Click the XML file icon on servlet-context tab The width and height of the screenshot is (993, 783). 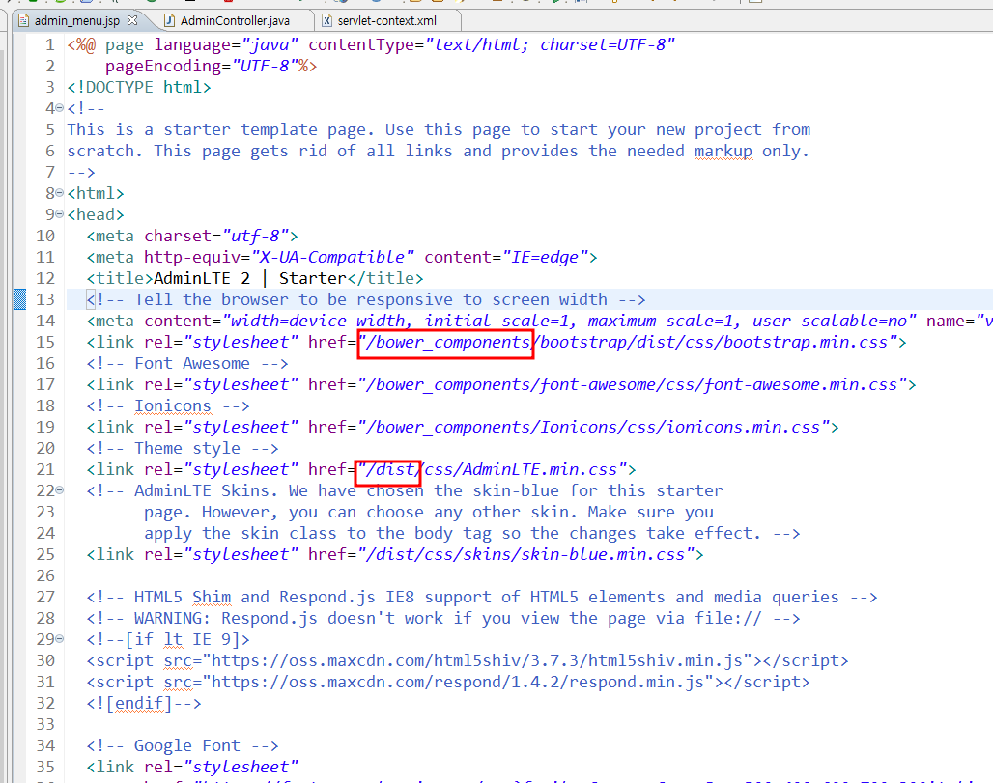pos(326,21)
